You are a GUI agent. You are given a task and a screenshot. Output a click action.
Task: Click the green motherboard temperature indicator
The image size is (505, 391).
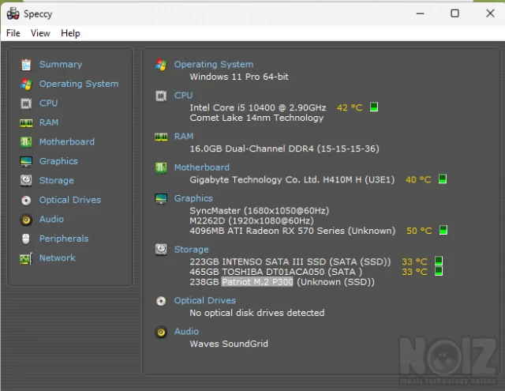443,179
